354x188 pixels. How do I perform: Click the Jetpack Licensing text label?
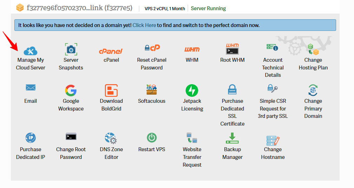[192, 105]
